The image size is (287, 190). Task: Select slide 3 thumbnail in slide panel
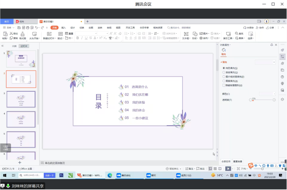click(21, 99)
